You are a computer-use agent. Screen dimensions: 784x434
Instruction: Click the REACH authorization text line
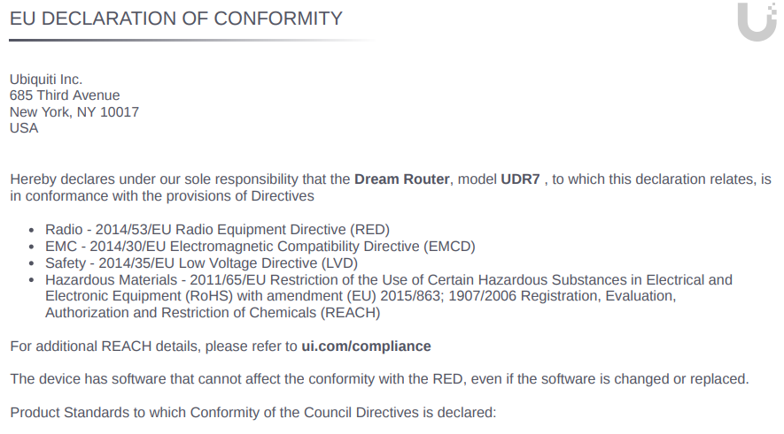(213, 313)
